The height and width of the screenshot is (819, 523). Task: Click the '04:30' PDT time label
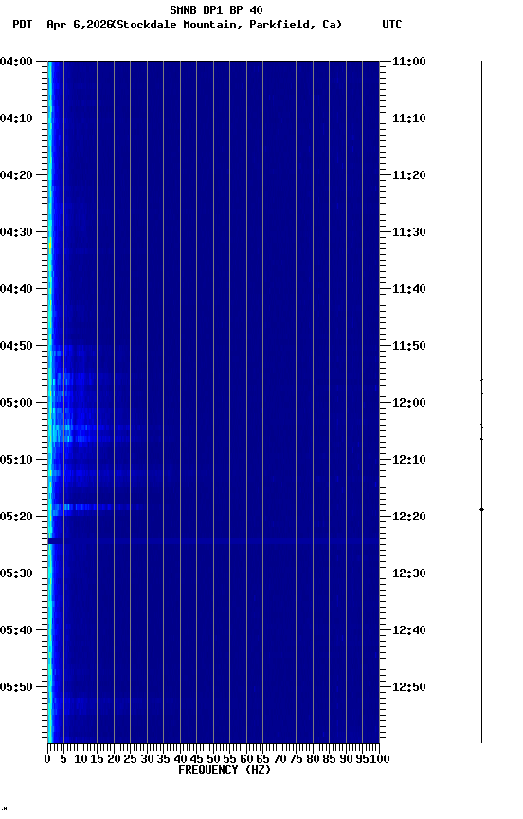point(16,232)
